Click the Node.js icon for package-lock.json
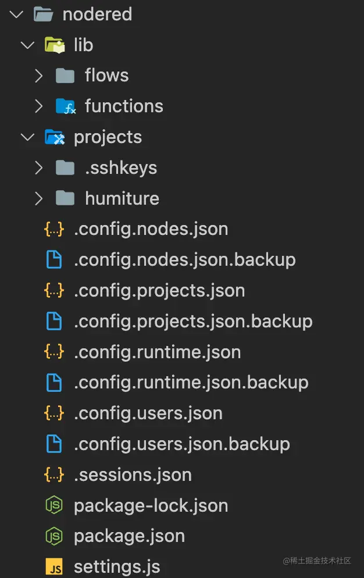 (x=54, y=506)
